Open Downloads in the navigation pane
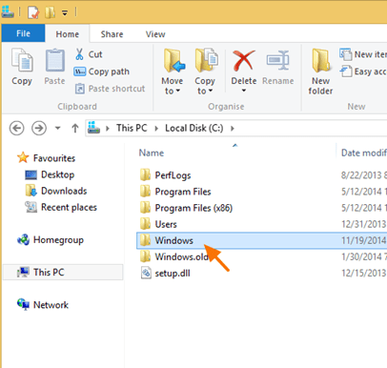The width and height of the screenshot is (387, 368). 56,191
